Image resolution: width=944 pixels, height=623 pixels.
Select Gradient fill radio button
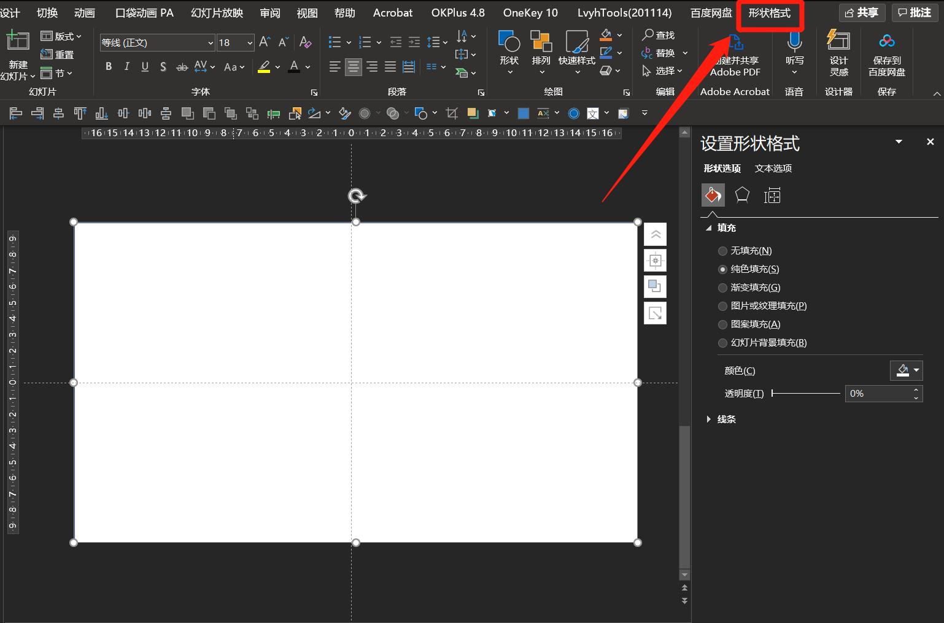722,288
